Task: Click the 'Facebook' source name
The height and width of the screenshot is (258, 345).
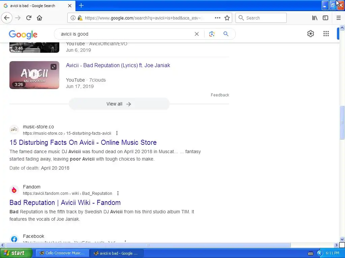Action: click(x=33, y=236)
